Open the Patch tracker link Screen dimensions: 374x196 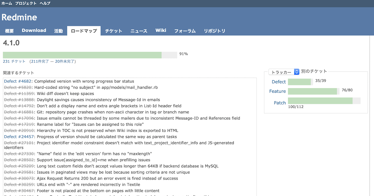click(x=280, y=103)
